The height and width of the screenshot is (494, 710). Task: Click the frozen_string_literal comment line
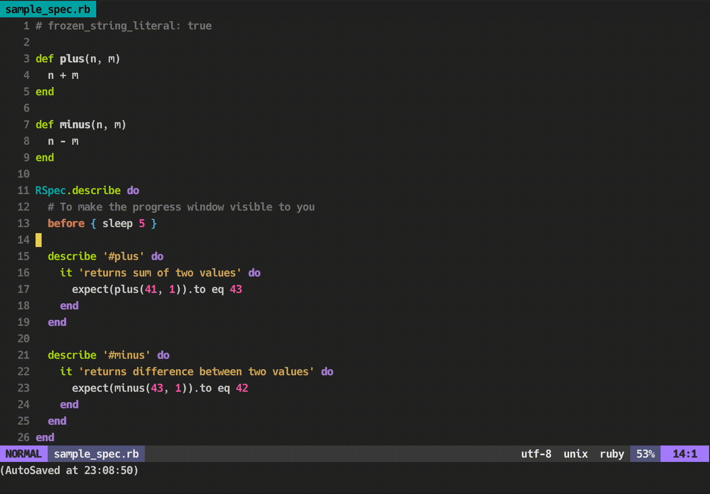click(124, 26)
